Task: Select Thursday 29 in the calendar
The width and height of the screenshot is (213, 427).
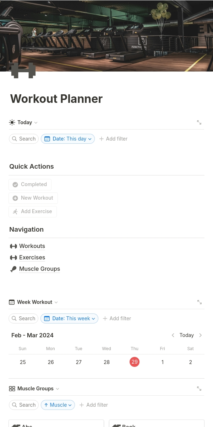Action: (135, 362)
